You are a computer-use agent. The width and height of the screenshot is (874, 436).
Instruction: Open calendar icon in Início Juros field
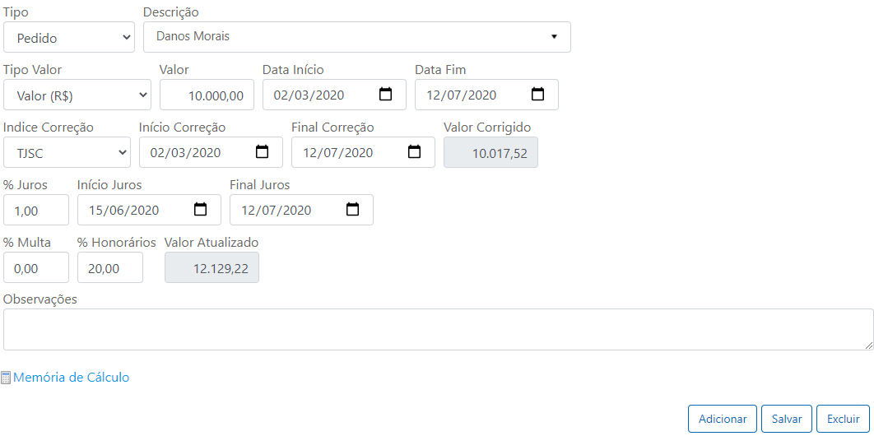coord(200,210)
